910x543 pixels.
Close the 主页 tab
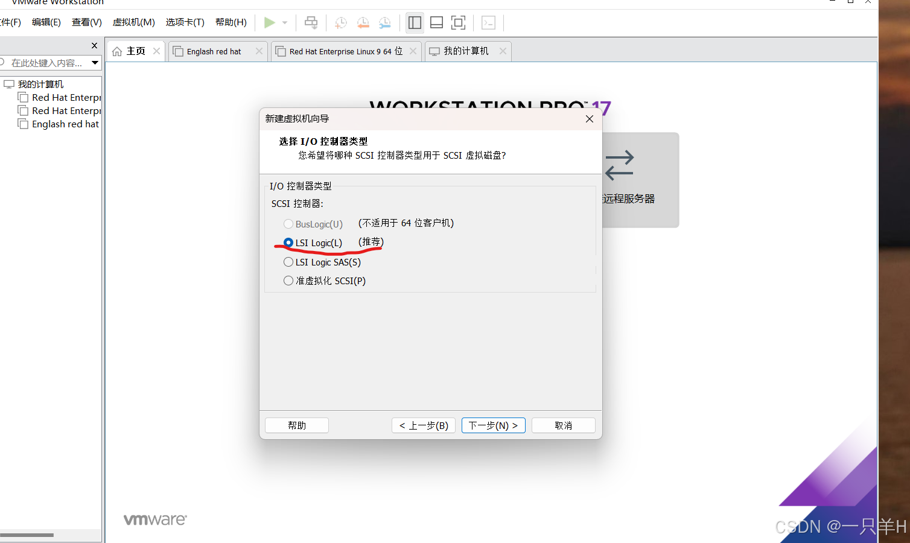(x=156, y=51)
